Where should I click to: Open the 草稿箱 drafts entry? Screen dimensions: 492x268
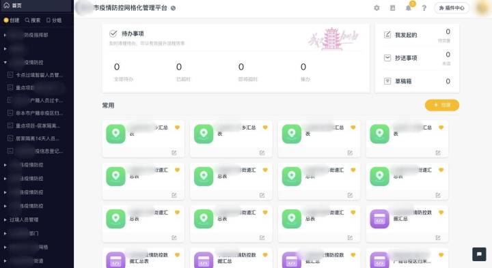point(403,81)
